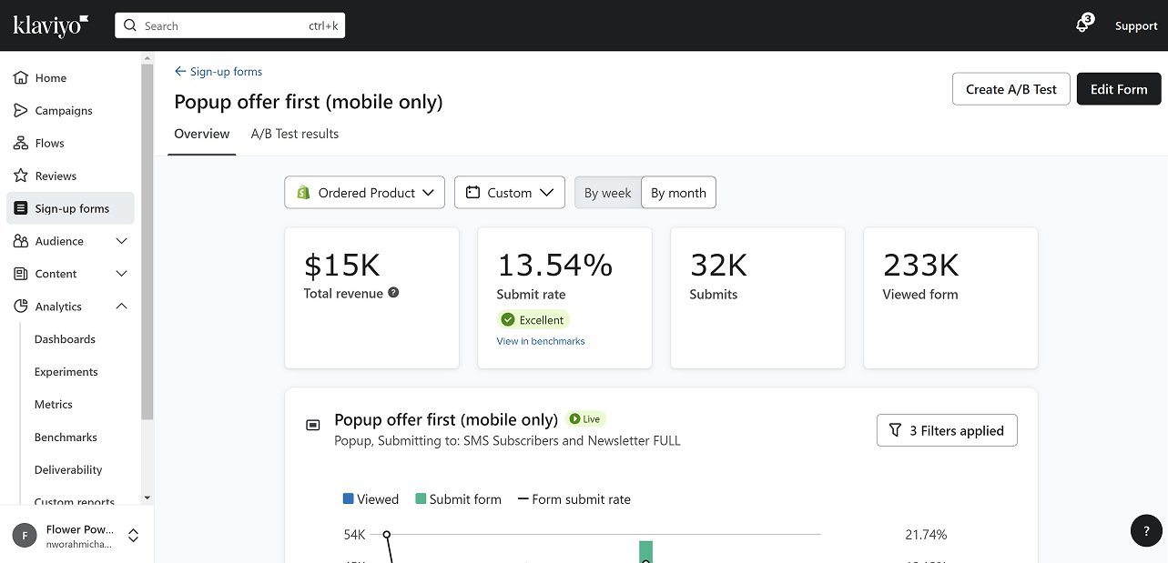1168x563 pixels.
Task: Follow the View in benchmarks link
Action: point(540,341)
